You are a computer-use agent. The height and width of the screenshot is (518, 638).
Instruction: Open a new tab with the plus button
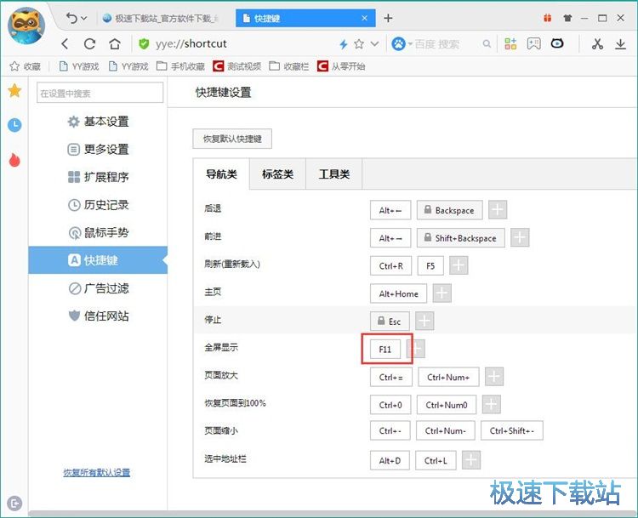[x=388, y=18]
